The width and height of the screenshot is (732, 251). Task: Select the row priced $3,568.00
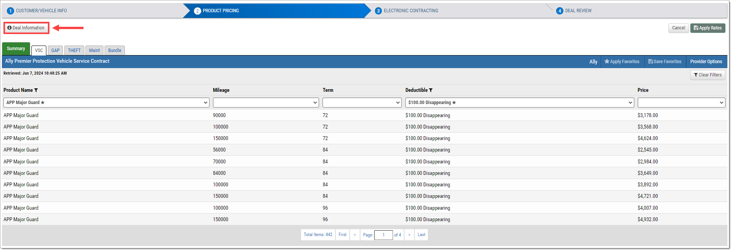pos(365,127)
